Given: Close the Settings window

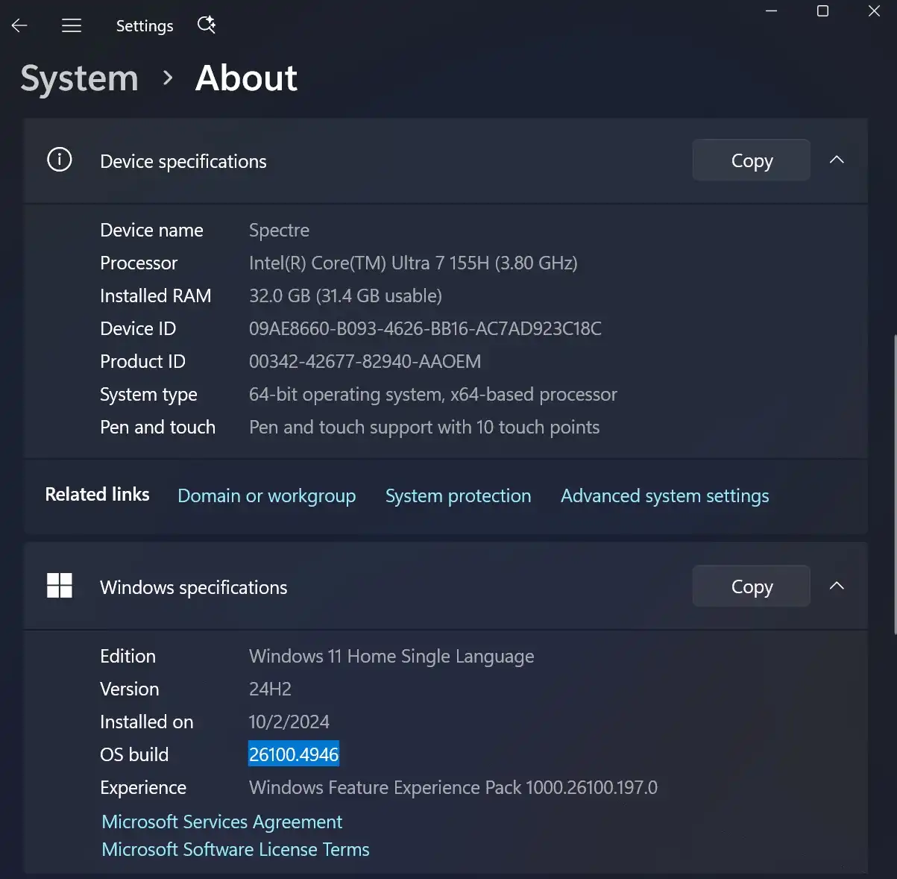Looking at the screenshot, I should (874, 11).
